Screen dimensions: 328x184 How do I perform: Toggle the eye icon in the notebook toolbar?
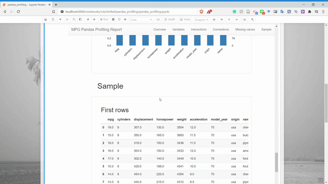pos(221,20)
